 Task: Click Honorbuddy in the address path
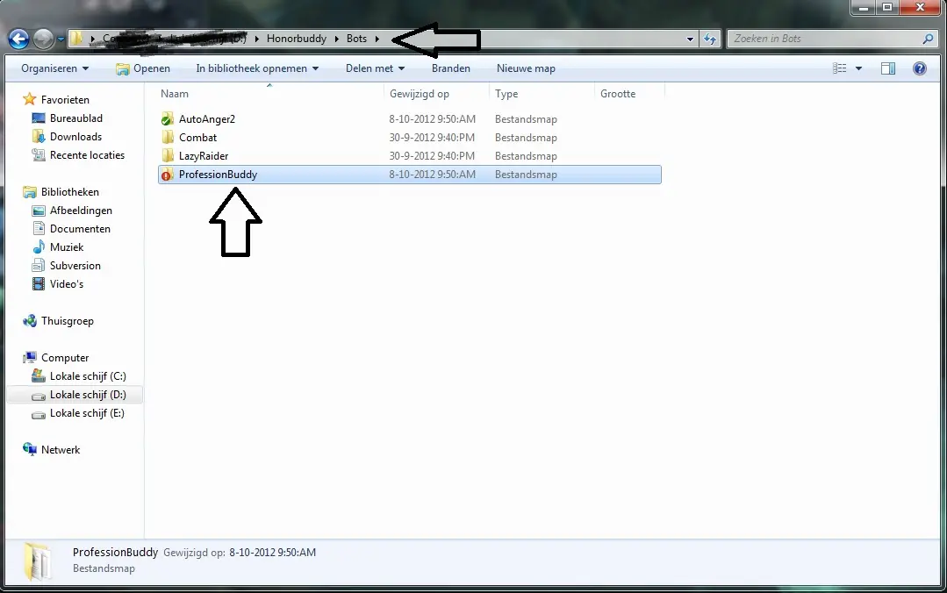(x=296, y=39)
